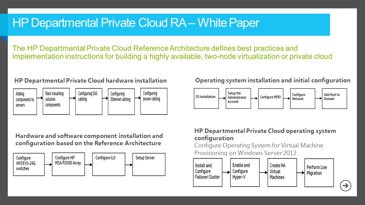This screenshot has height=205, width=365.
Task: Select the 'Configure iLO' step box
Action: click(109, 164)
